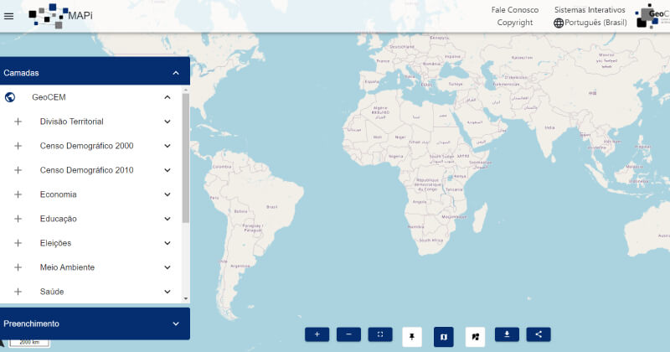Click the pin marker button
The image size is (670, 352).
(412, 336)
